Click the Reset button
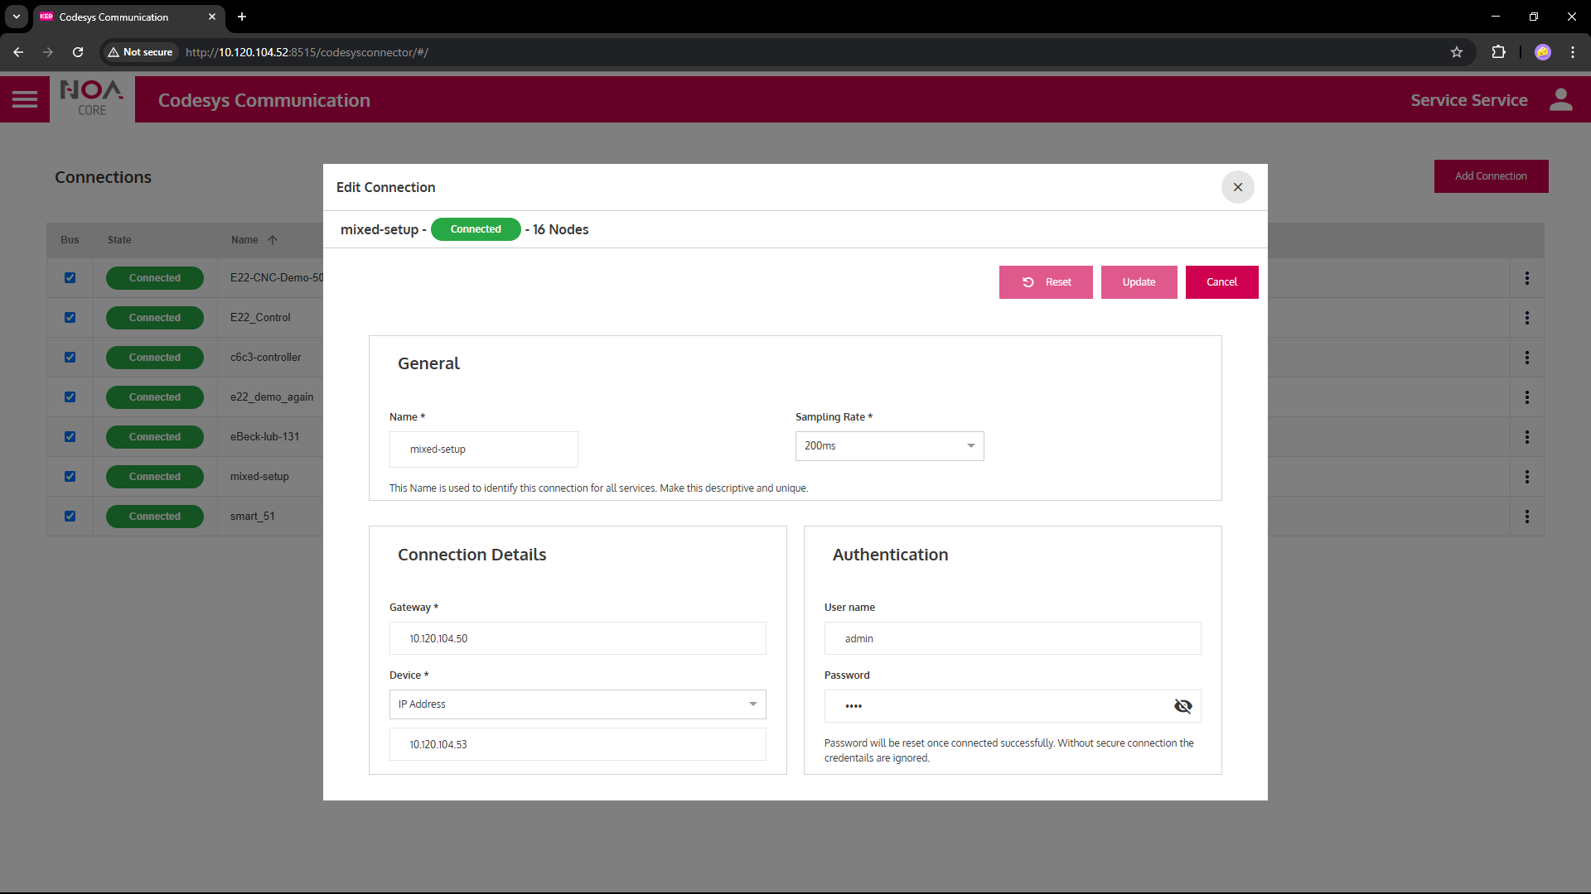The width and height of the screenshot is (1591, 894). (x=1046, y=282)
